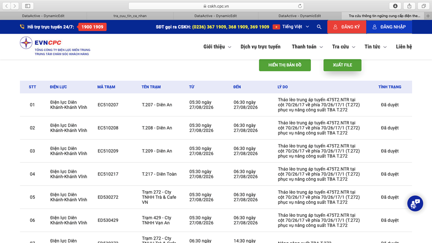Click the TÌNH TRẠNG column header
This screenshot has width=432, height=243.
click(x=389, y=87)
